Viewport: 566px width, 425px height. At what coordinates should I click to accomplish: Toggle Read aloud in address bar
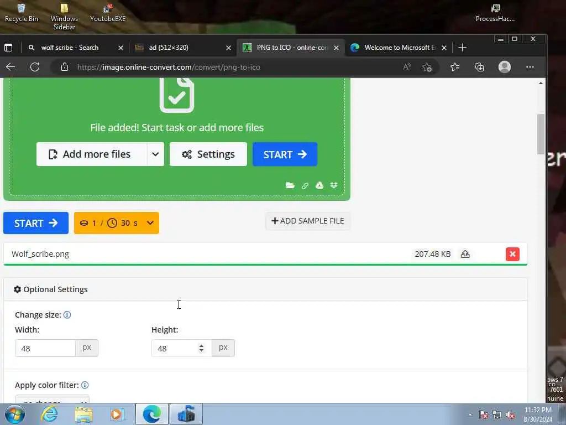click(x=407, y=67)
